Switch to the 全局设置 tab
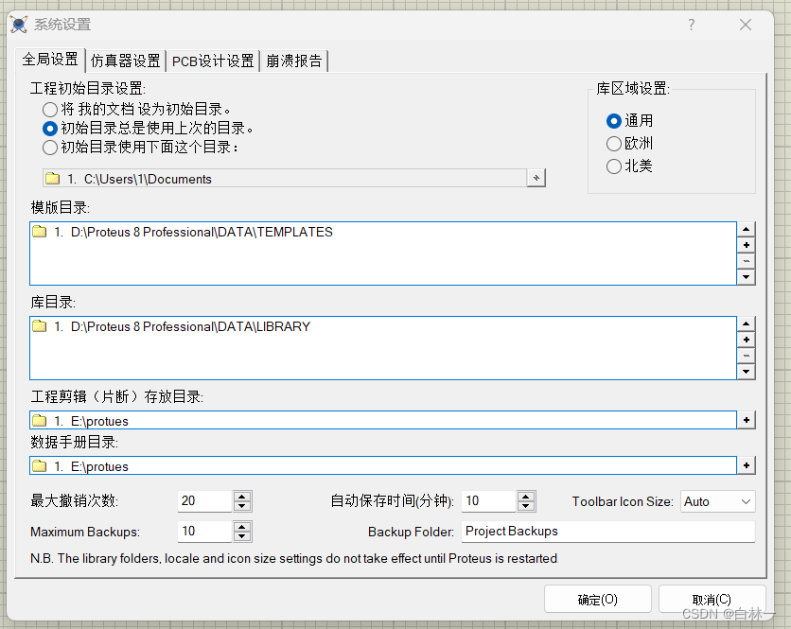 coord(50,60)
